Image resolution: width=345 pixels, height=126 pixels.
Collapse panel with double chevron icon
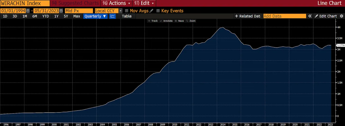coord(310,16)
